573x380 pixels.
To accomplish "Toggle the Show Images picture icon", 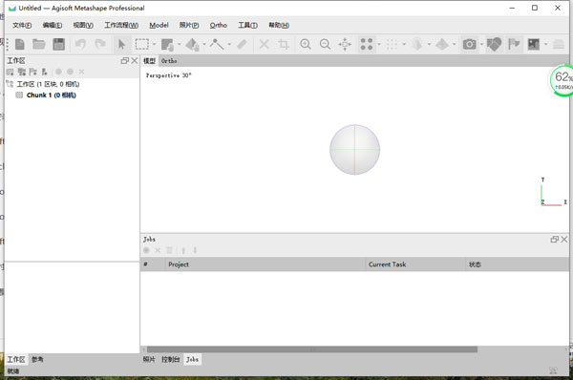I will coord(534,44).
